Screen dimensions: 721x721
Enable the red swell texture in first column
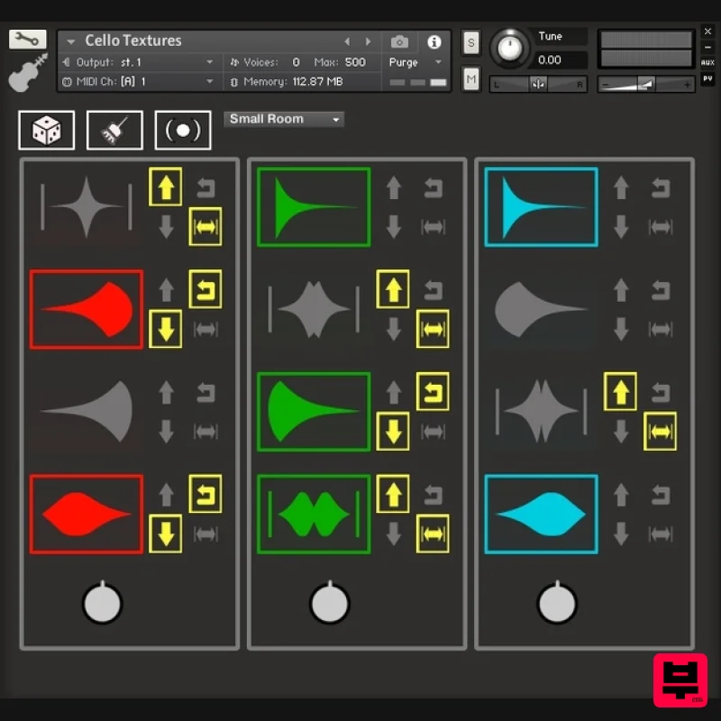tap(87, 309)
